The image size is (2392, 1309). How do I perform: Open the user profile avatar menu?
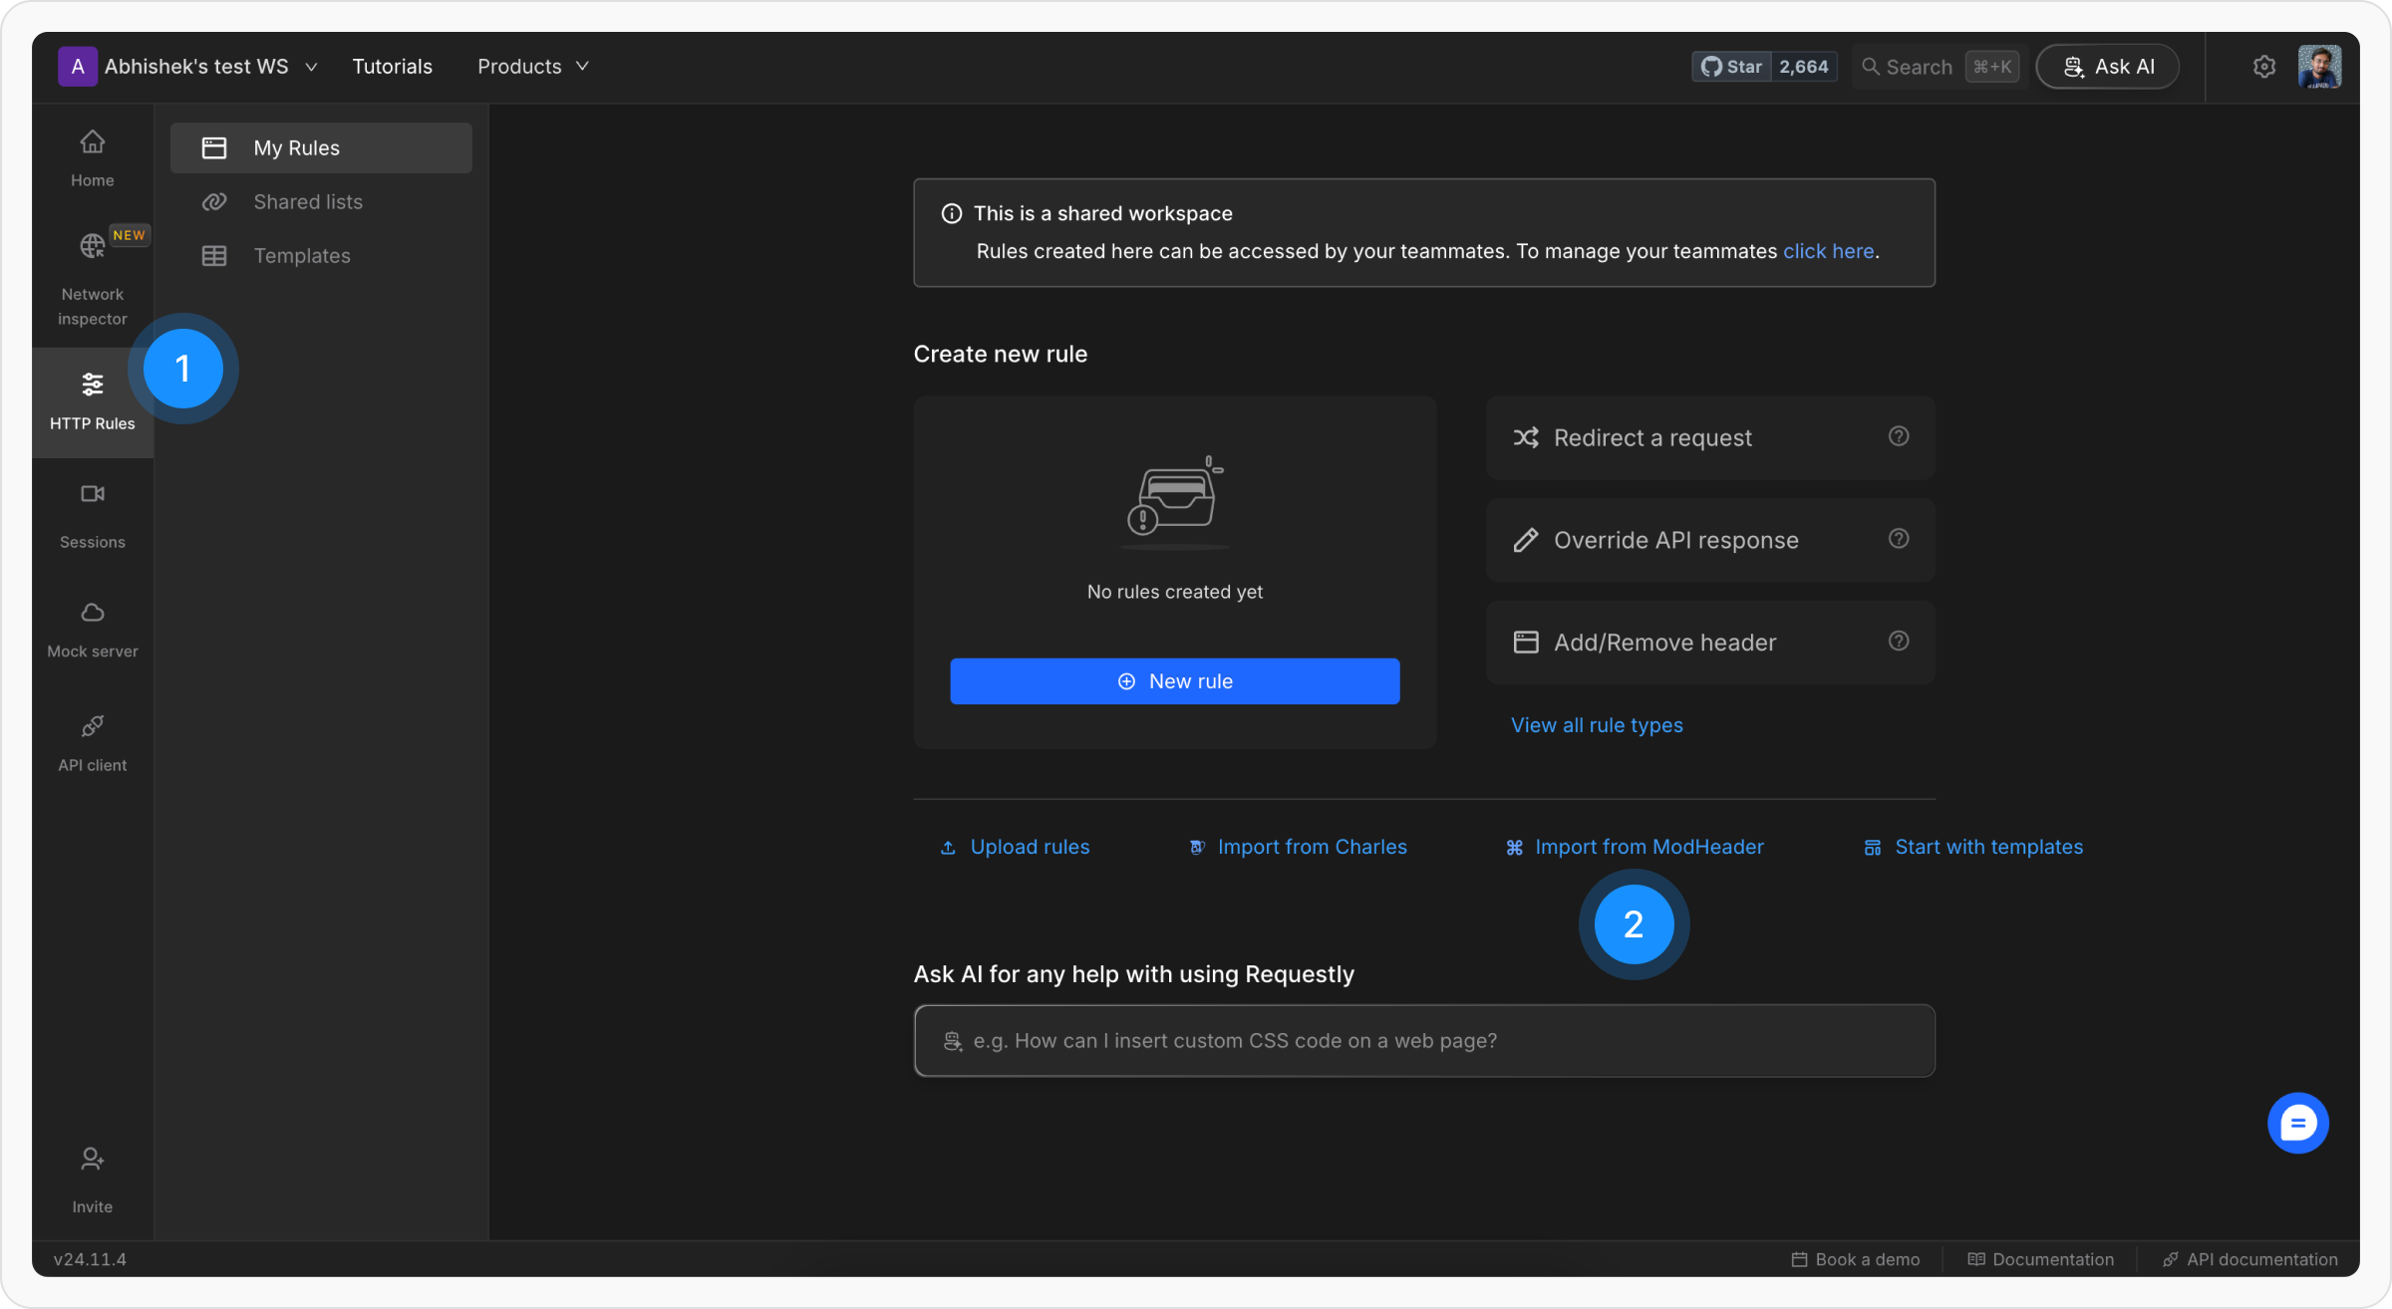2319,67
